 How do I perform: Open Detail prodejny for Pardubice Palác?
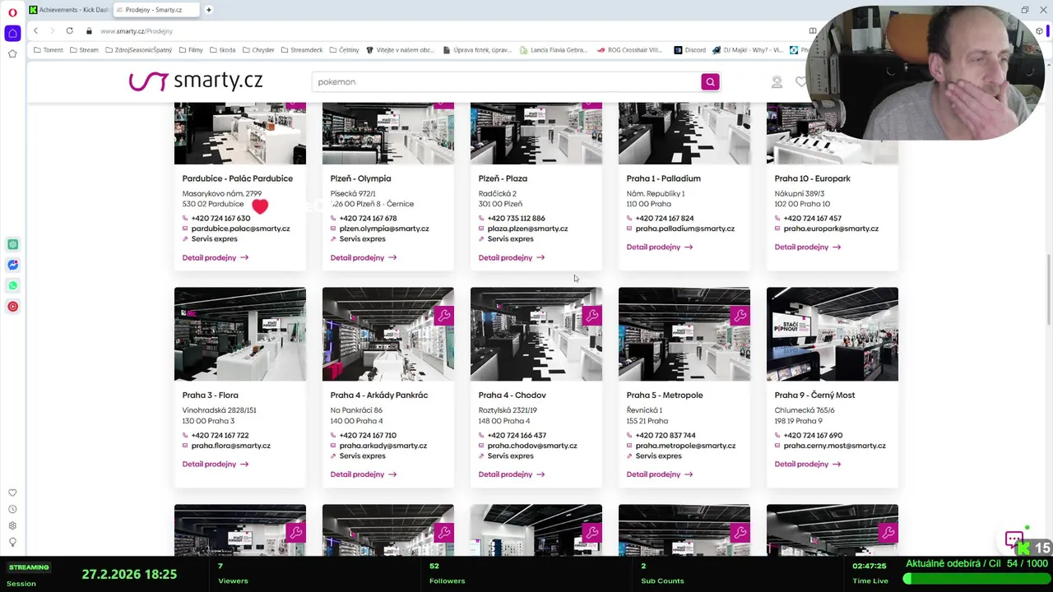215,257
